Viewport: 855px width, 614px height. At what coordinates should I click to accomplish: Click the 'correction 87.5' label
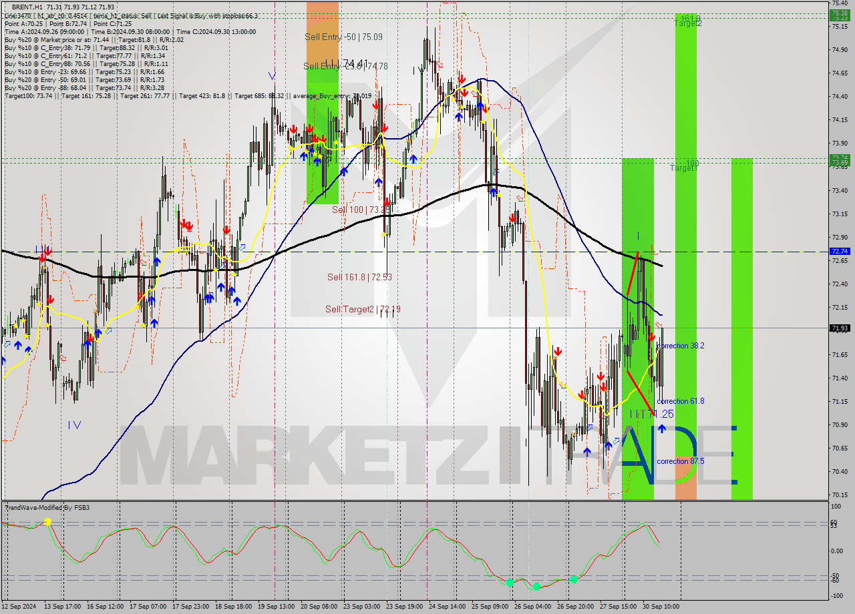tap(680, 461)
